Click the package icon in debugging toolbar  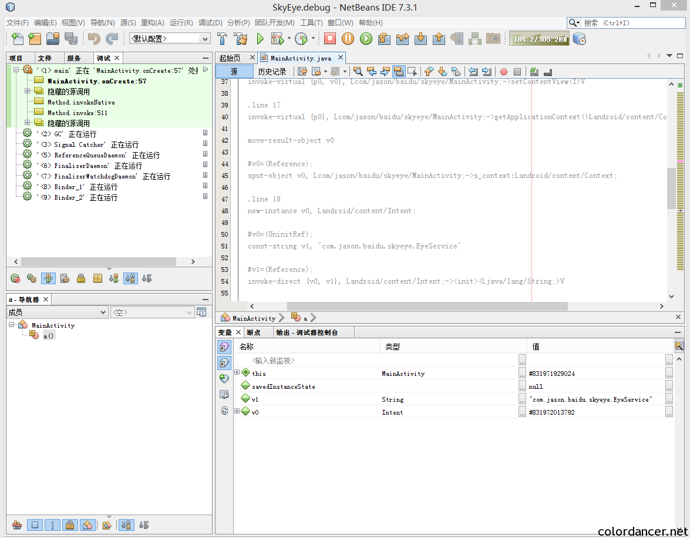pyautogui.click(x=97, y=278)
